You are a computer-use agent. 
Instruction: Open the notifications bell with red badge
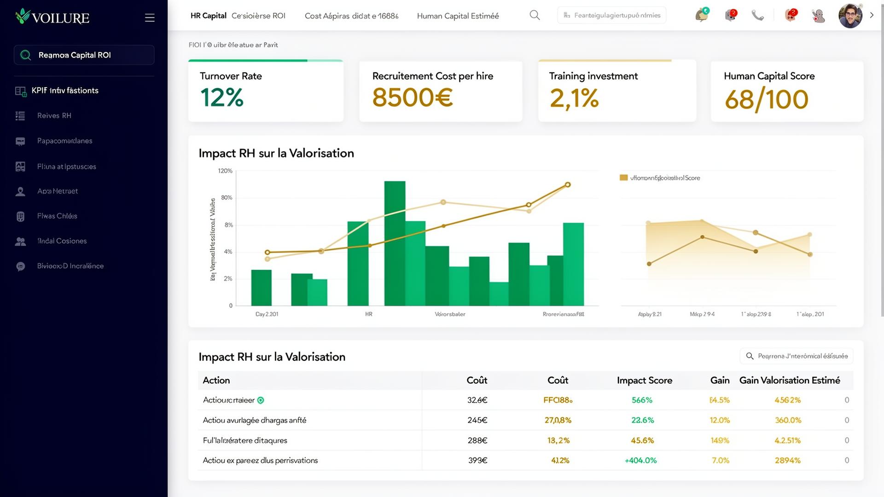(x=730, y=14)
